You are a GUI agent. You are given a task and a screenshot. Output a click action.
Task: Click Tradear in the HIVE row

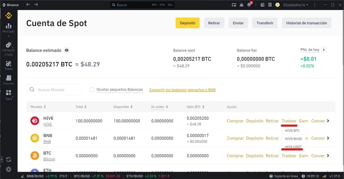pyautogui.click(x=289, y=121)
